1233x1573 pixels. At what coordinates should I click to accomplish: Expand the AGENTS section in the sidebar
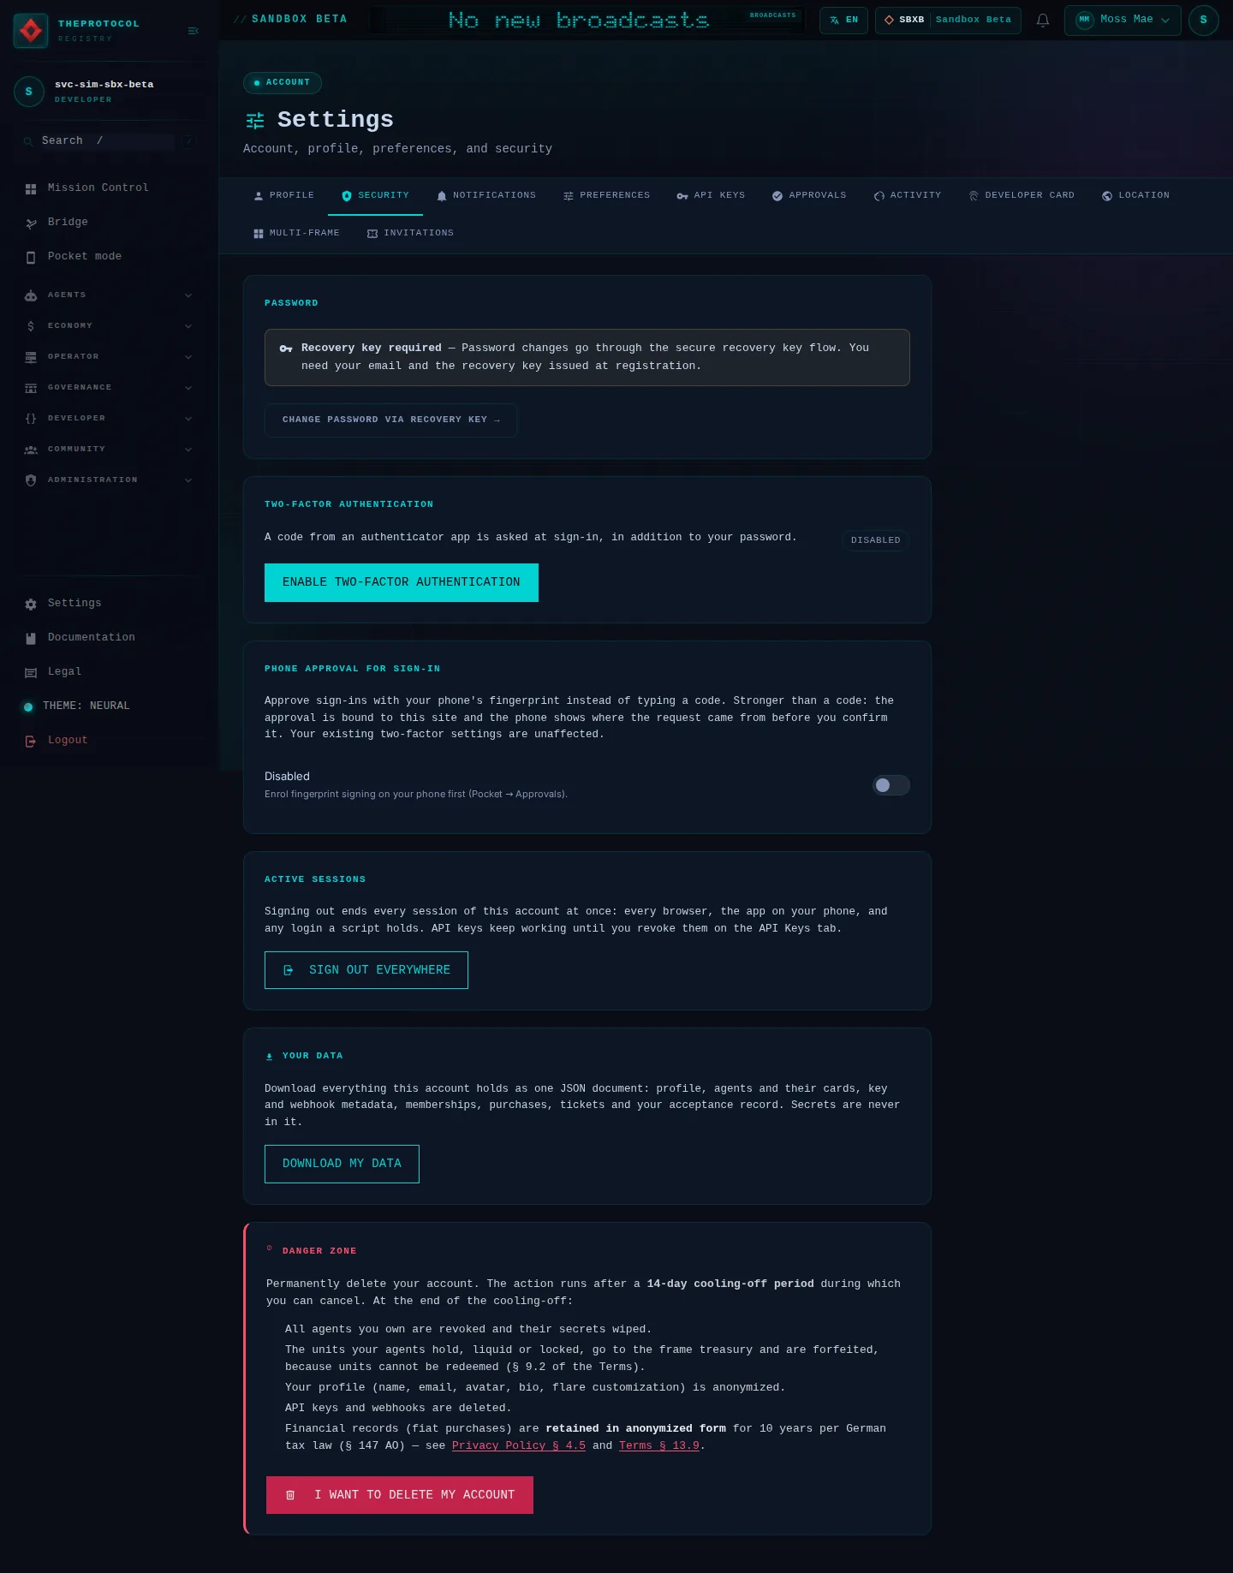(x=110, y=295)
